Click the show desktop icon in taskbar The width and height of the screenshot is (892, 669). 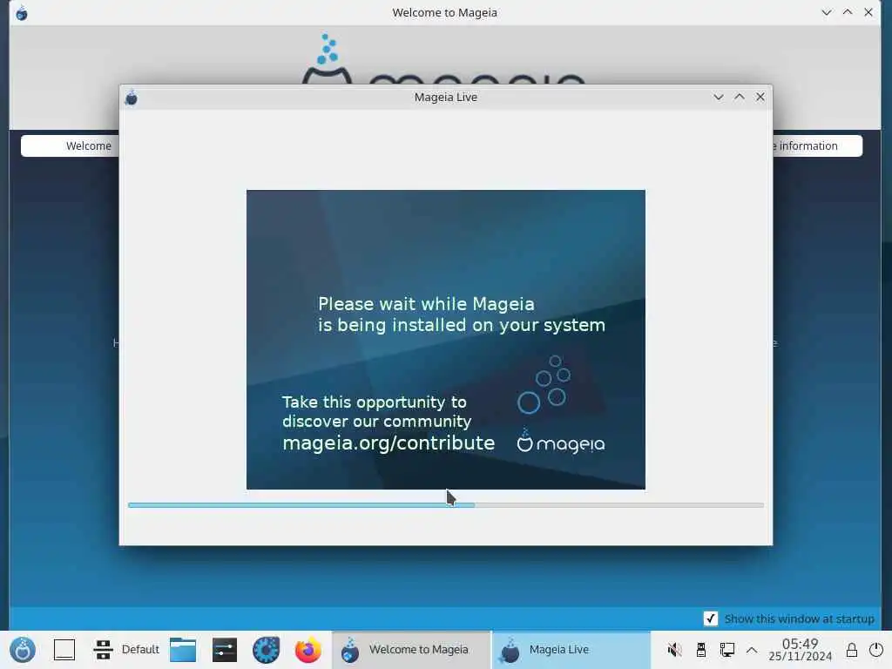64,650
